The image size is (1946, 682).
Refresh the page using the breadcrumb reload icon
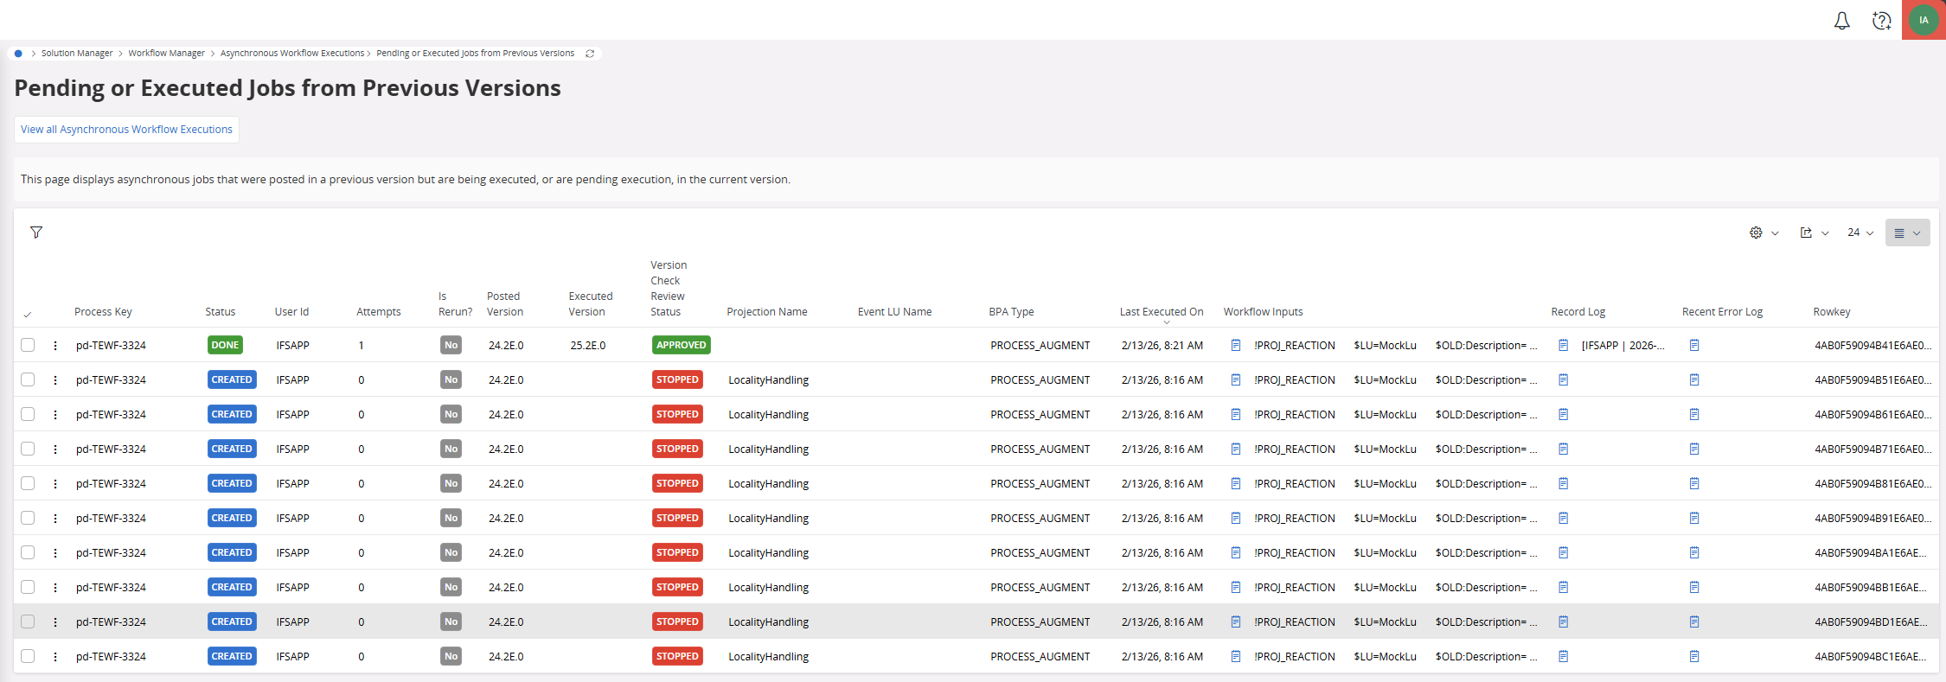pos(590,54)
